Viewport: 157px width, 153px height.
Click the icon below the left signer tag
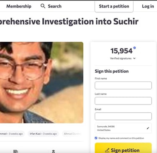[x=15, y=151]
